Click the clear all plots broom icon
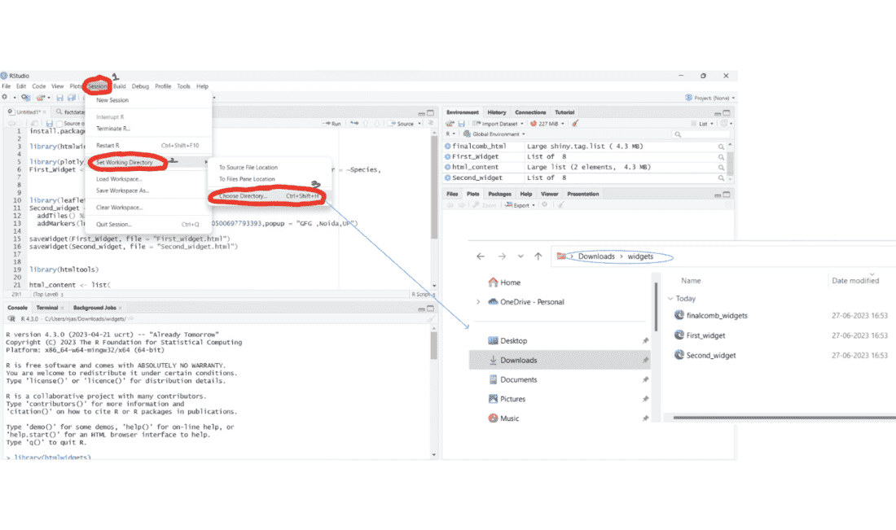This screenshot has width=896, height=530. pos(561,205)
